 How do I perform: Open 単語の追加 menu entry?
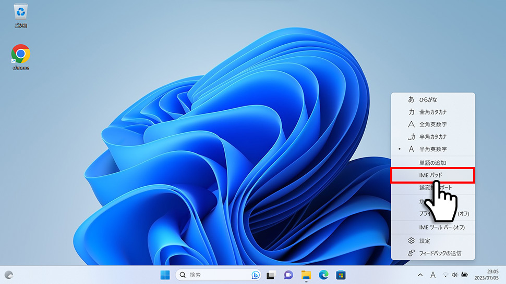[x=433, y=163]
